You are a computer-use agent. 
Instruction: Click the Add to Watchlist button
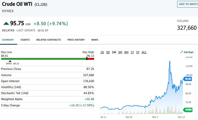point(188,4)
